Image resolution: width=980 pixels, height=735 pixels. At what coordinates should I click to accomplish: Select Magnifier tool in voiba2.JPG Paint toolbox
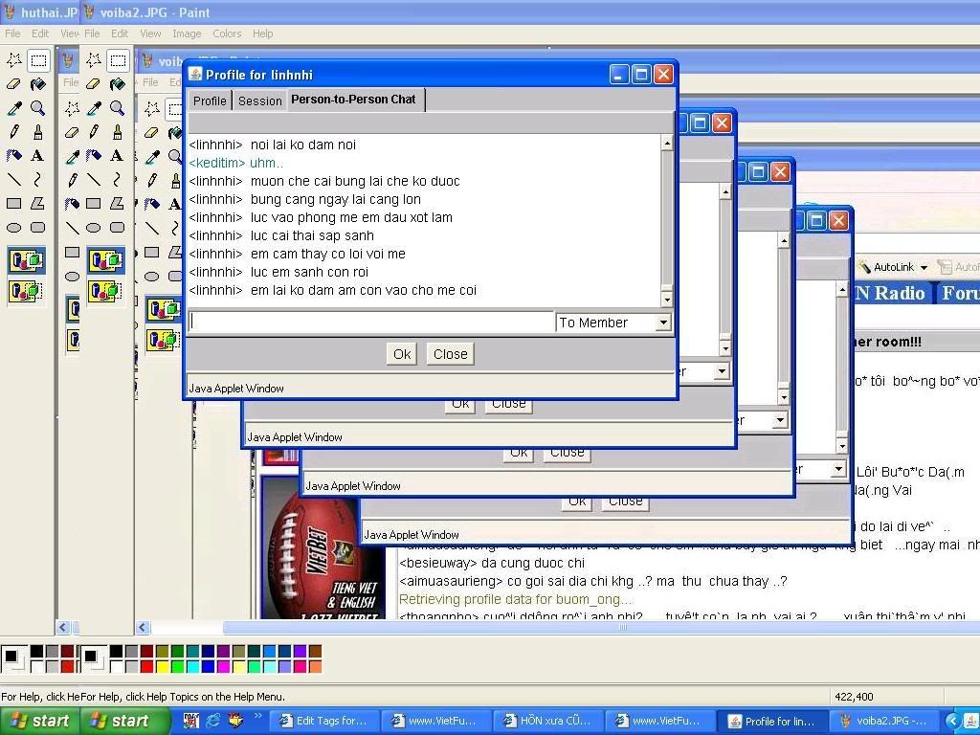click(117, 107)
